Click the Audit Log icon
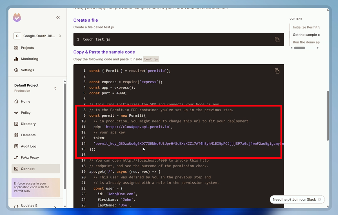Image resolution: width=338 pixels, height=215 pixels. tap(16, 146)
